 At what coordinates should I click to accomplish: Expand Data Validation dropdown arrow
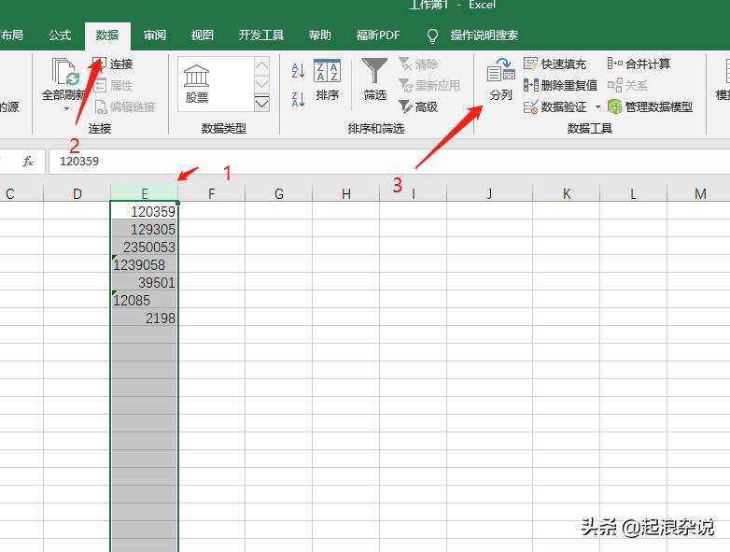[597, 107]
